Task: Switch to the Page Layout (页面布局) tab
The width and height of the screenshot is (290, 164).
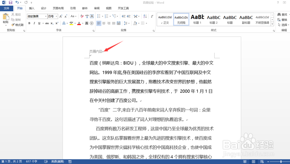Action: [58, 8]
